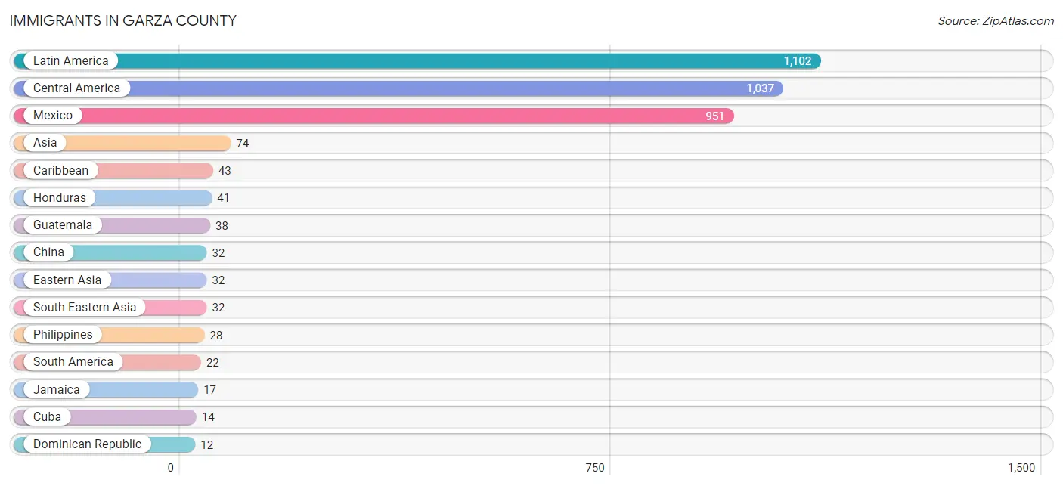Click the 32 value next to China
Image resolution: width=1063 pixels, height=486 pixels.
218,252
